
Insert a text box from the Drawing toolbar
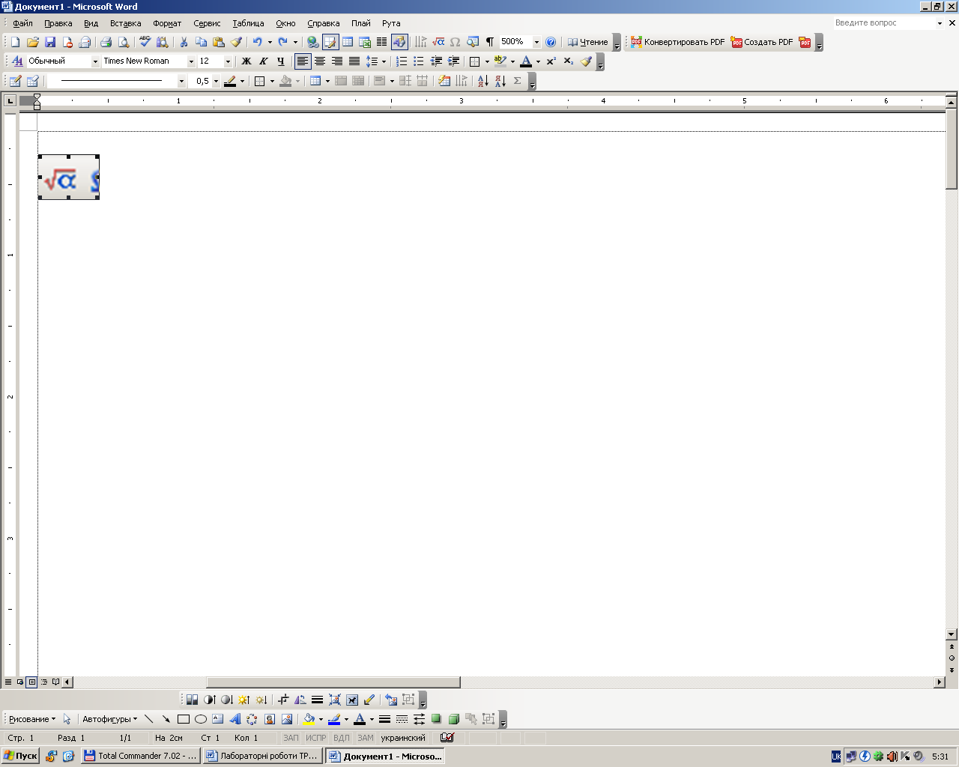[x=218, y=719]
